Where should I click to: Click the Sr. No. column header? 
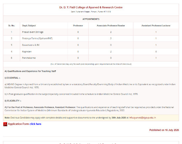click(x=12, y=26)
